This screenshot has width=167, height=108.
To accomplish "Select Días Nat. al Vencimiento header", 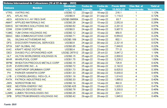I will coord(136,8).
